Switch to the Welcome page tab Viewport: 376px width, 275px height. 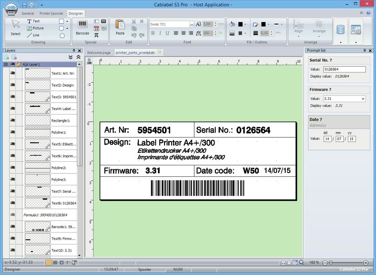(x=99, y=53)
